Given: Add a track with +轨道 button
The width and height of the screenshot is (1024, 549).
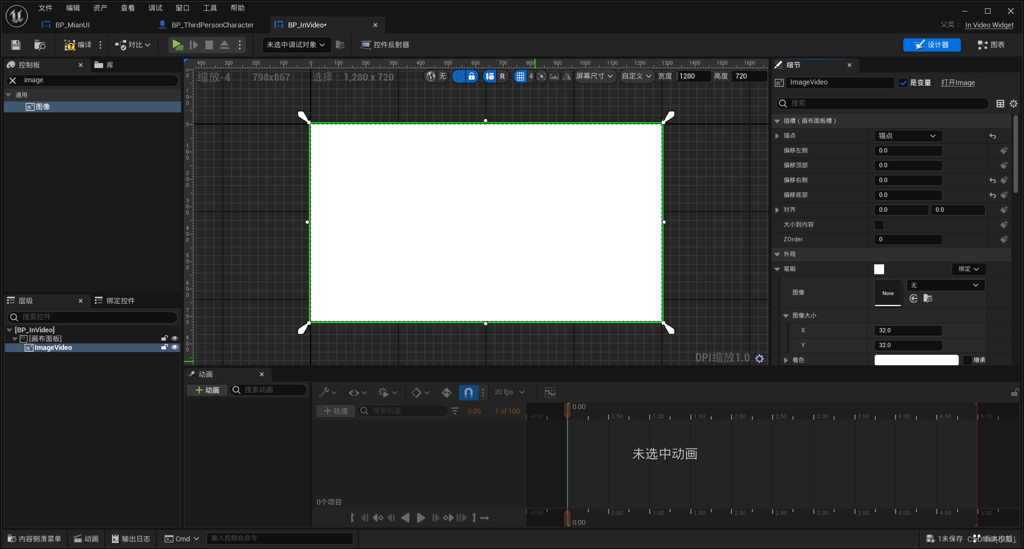Looking at the screenshot, I should (x=336, y=411).
